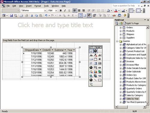Save the data access page
Screen dimensions: 150x113
11,15
